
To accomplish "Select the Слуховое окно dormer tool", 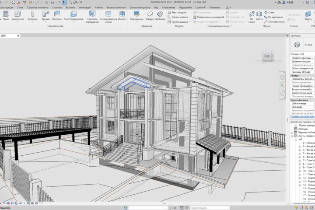I will point(274,22).
